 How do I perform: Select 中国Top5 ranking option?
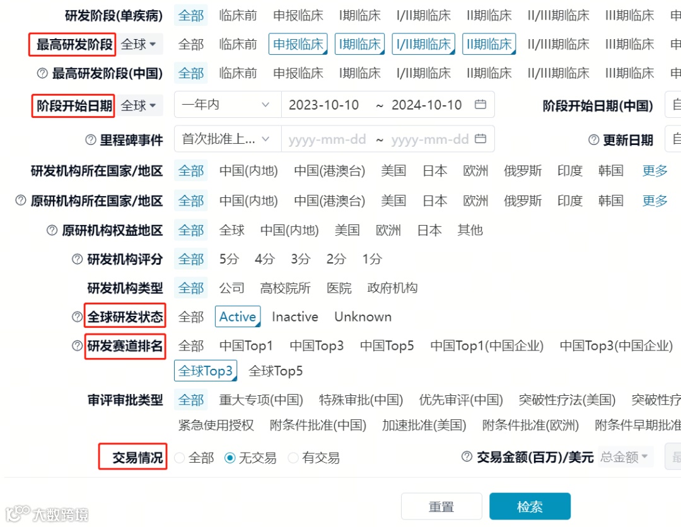[x=387, y=346]
